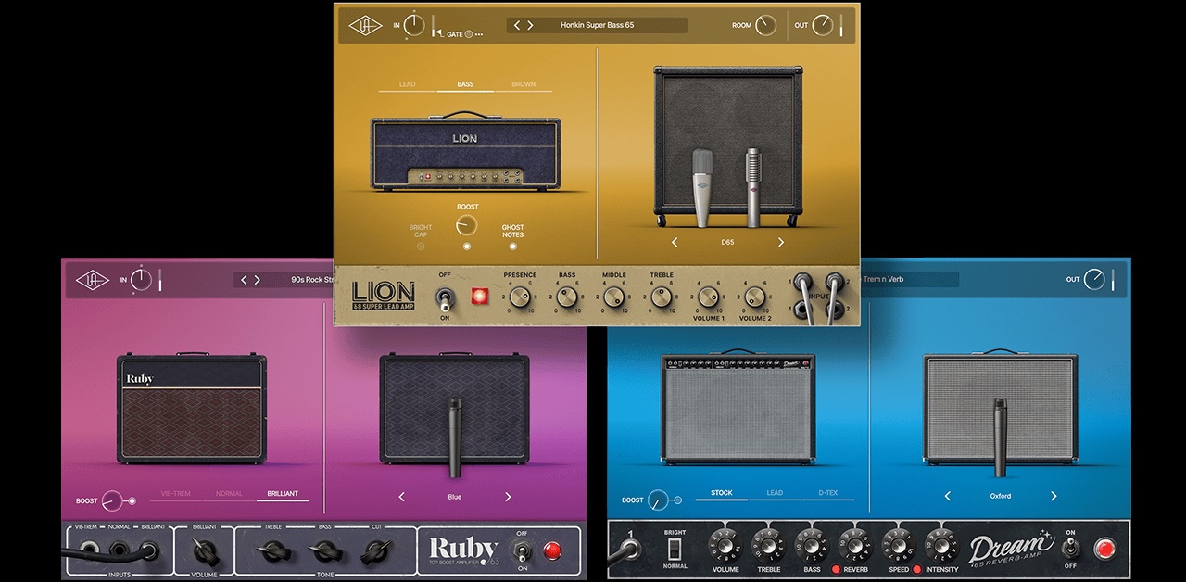Click the Dream REVERB knob
1186x582 pixels.
853,545
